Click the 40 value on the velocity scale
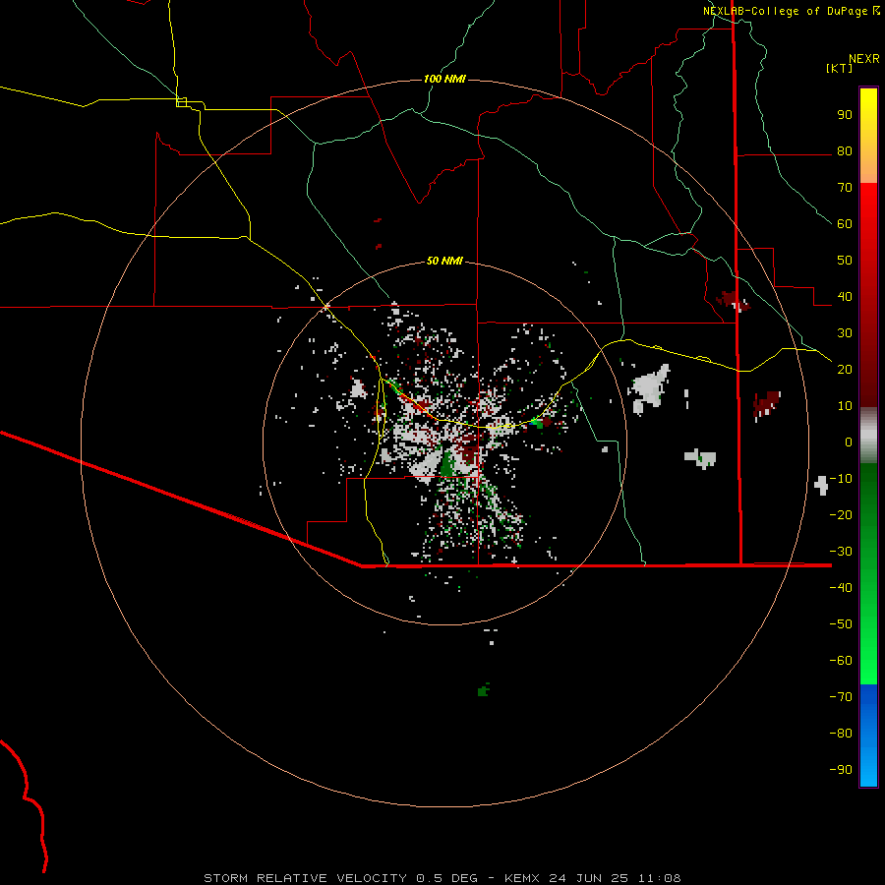This screenshot has height=885, width=885. 845,297
